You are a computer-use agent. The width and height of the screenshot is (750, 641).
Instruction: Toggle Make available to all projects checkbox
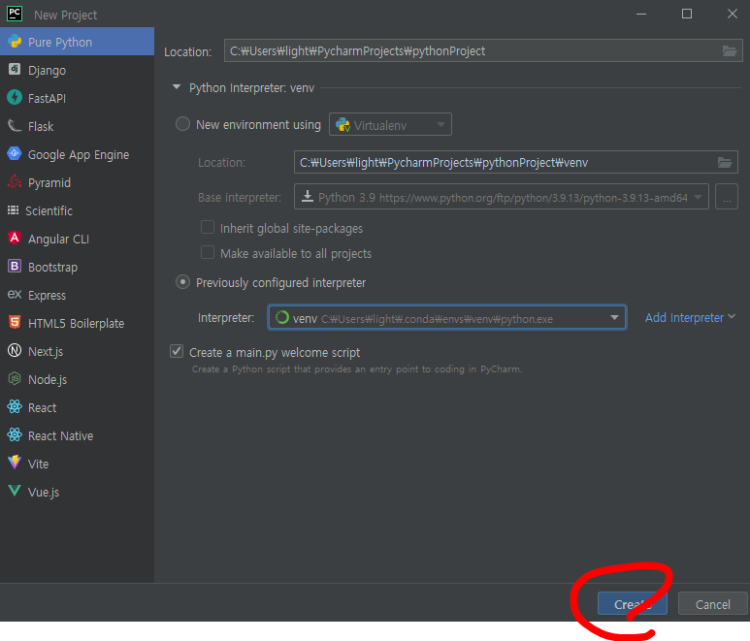(208, 252)
